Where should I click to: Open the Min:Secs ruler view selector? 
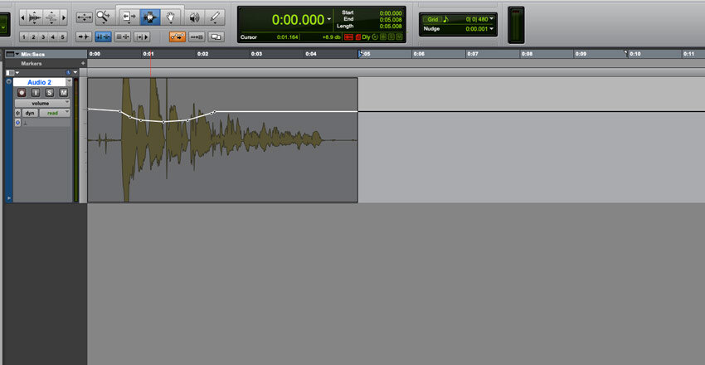[x=12, y=55]
